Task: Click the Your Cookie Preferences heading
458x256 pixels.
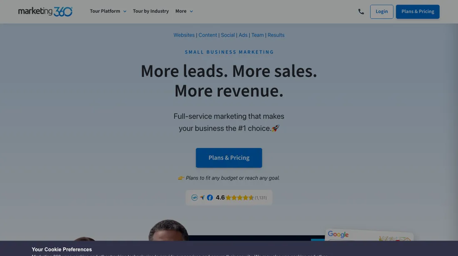Action: (62, 249)
